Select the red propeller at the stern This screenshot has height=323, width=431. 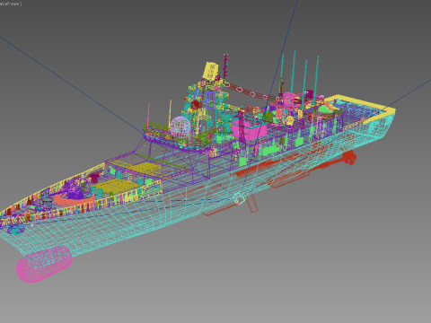pos(350,158)
